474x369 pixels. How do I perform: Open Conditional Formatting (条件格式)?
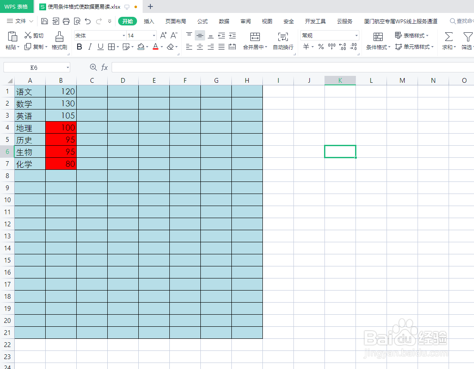click(x=378, y=41)
